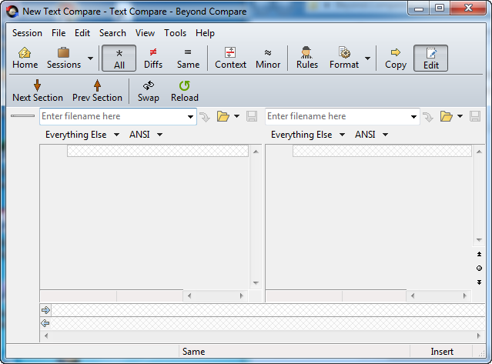Open the Help menu
492x364 pixels.
205,33
